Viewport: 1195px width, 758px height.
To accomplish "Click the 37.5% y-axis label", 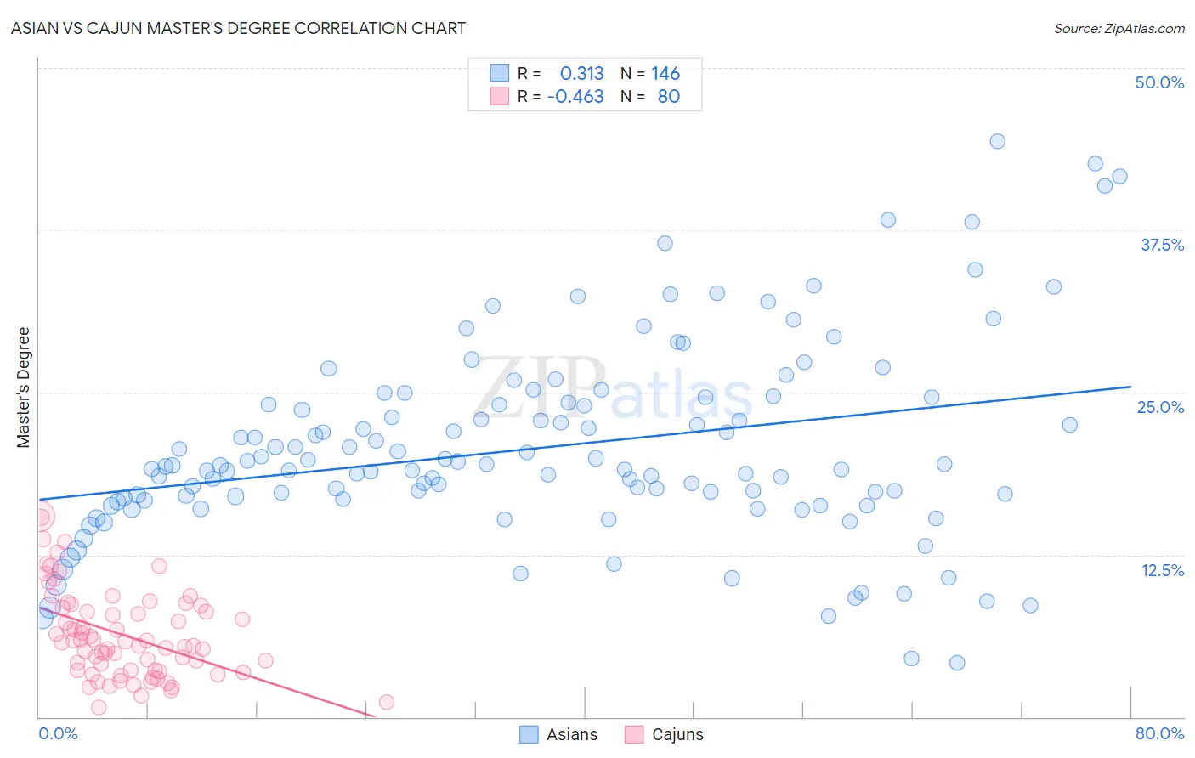I will click(1162, 245).
